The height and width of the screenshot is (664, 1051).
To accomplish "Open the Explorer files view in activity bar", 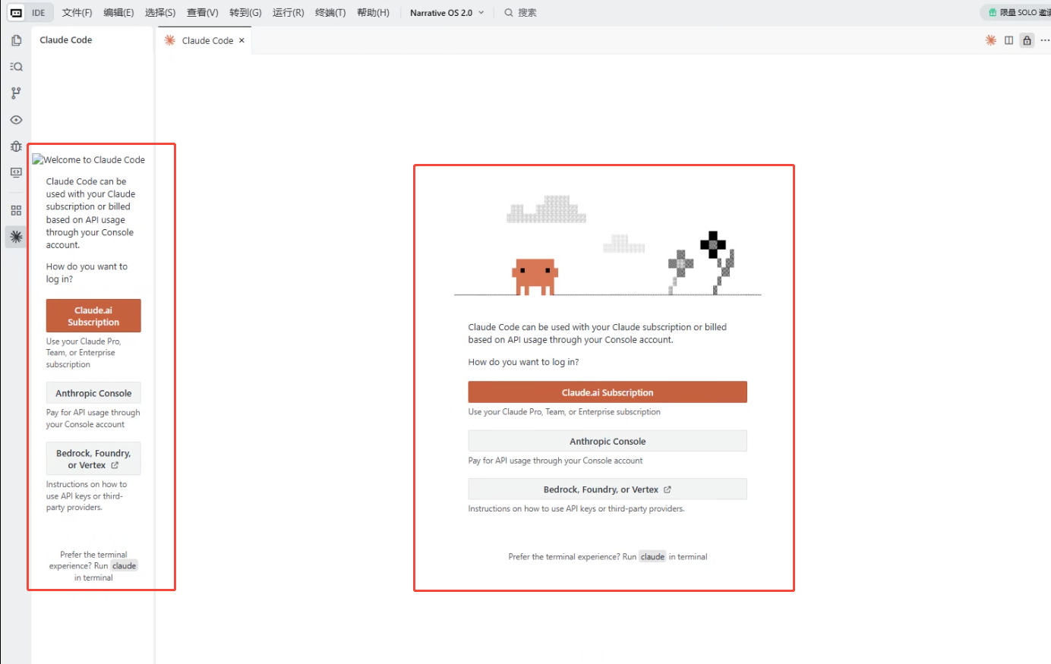I will click(16, 40).
